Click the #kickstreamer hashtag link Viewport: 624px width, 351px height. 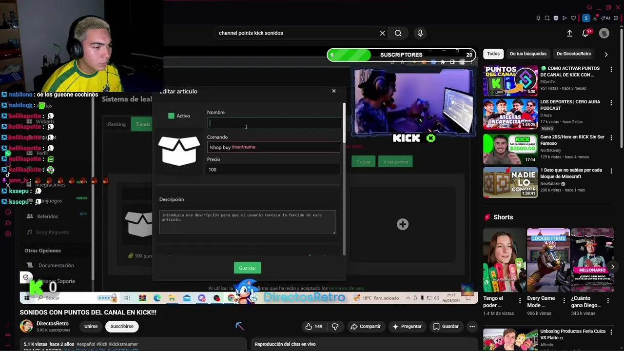pos(124,344)
